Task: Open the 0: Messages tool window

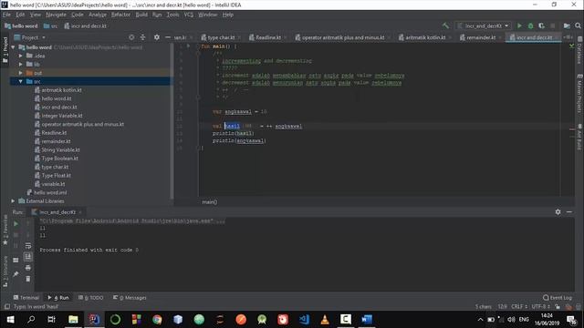Action: pyautogui.click(x=130, y=298)
